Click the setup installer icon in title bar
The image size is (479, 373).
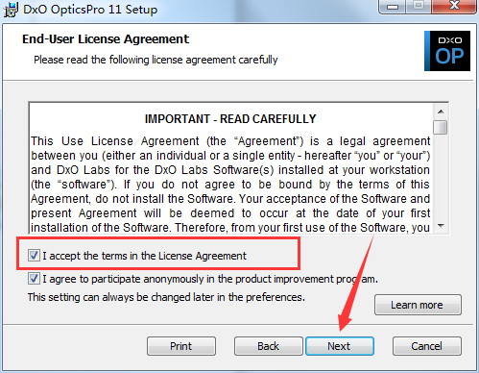pyautogui.click(x=11, y=10)
